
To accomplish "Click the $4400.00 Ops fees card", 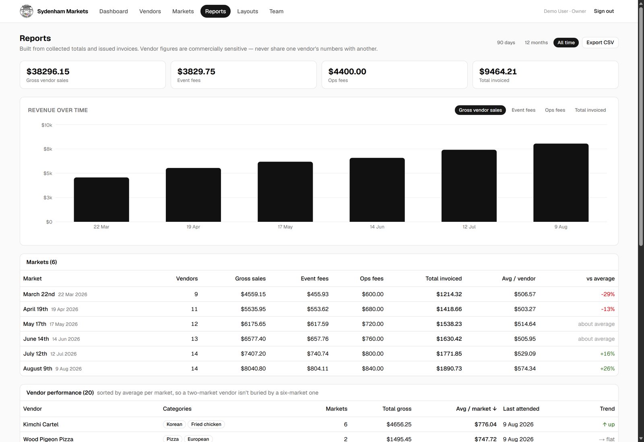I will (394, 75).
